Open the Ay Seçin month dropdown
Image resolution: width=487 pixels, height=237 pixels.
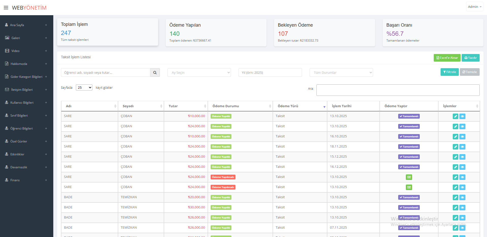(199, 72)
